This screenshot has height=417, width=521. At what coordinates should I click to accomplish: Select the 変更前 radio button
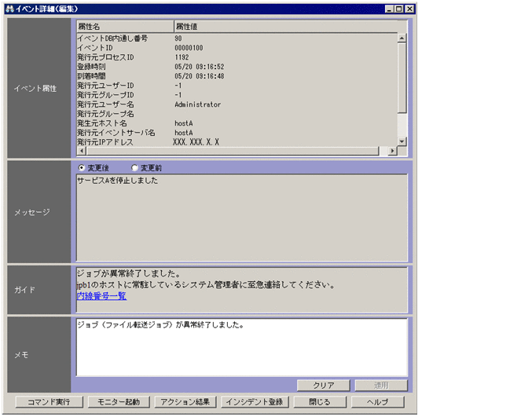tap(134, 167)
